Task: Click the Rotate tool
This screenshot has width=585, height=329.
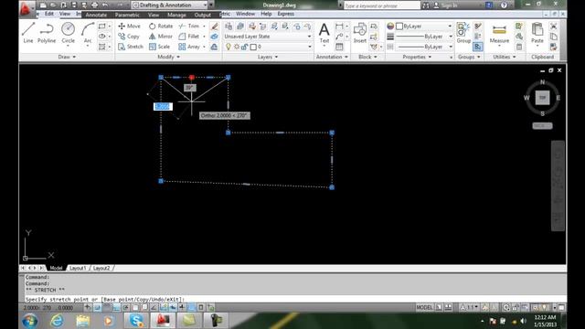Action: 161,27
